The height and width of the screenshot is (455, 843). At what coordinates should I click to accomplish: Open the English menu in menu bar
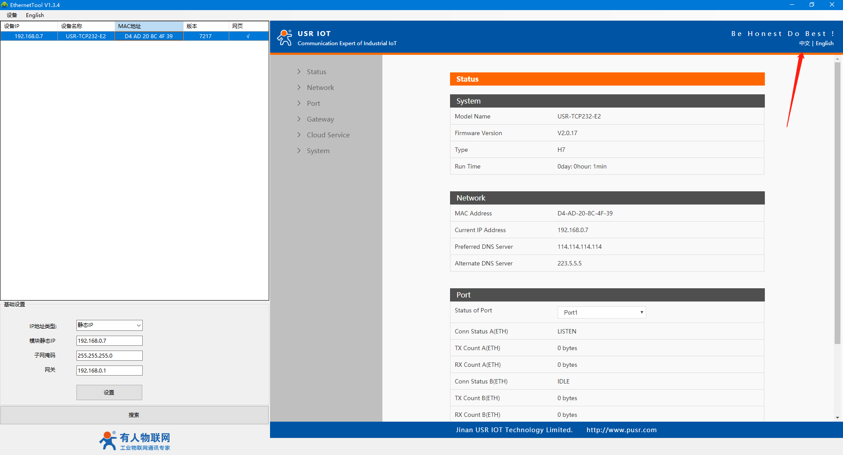tap(35, 15)
